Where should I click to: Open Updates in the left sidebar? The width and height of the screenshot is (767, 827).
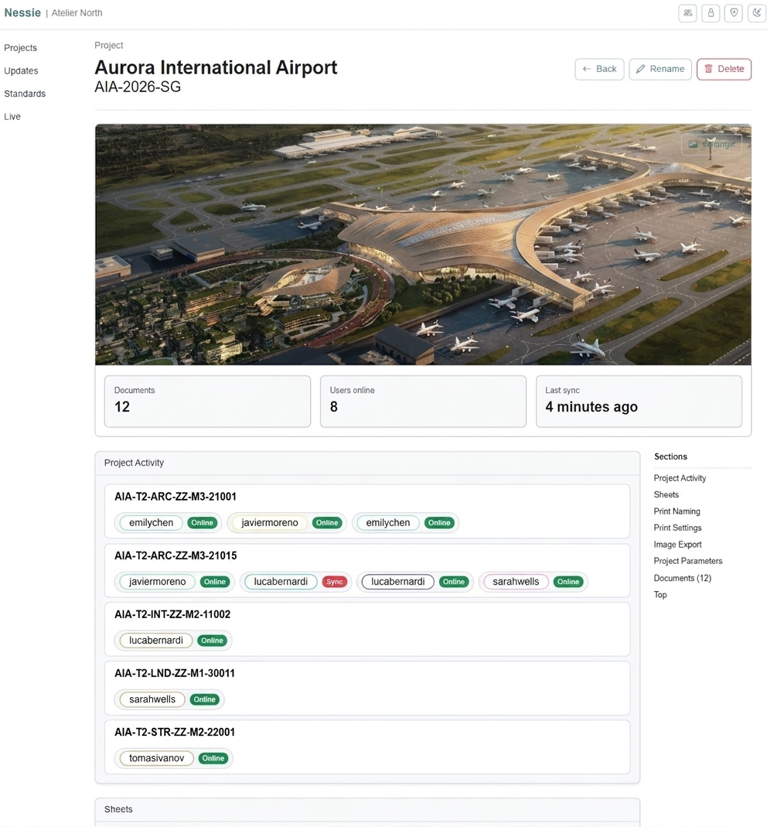pos(21,70)
